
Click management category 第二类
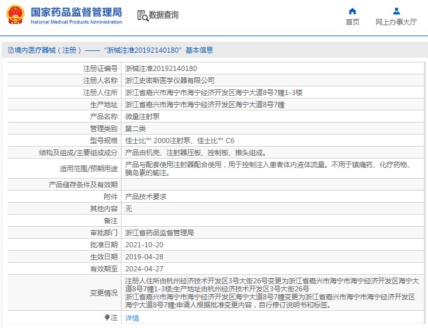pyautogui.click(x=135, y=128)
